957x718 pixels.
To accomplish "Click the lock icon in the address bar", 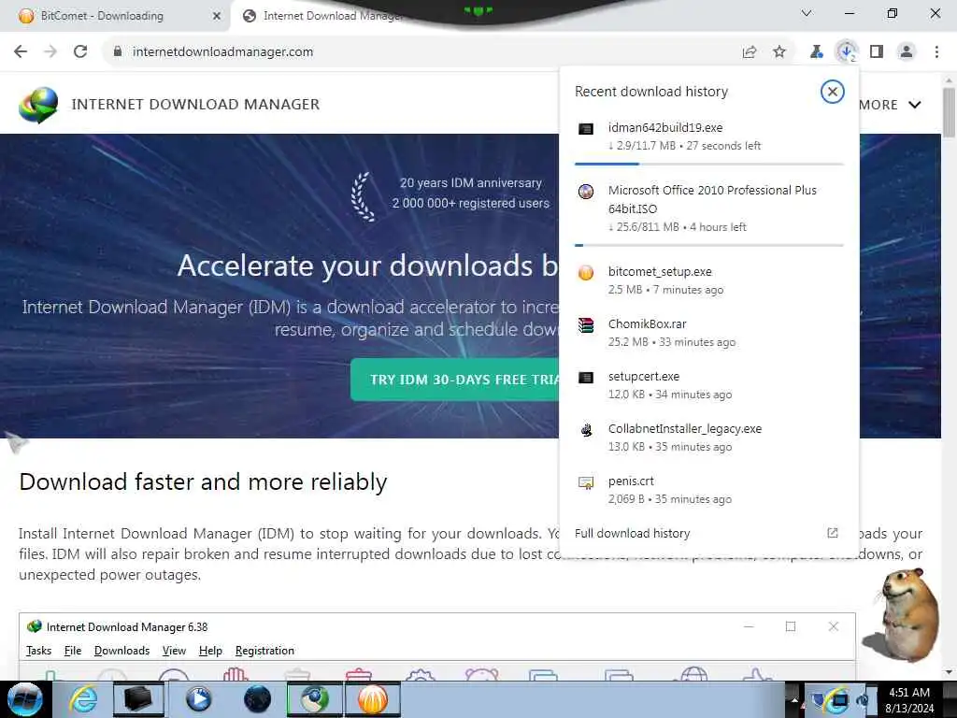I will pos(117,52).
